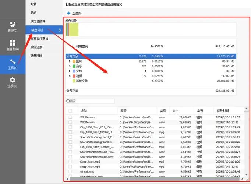Click the yellow 其他文件 category color square
The height and width of the screenshot is (184, 251).
point(74,81)
